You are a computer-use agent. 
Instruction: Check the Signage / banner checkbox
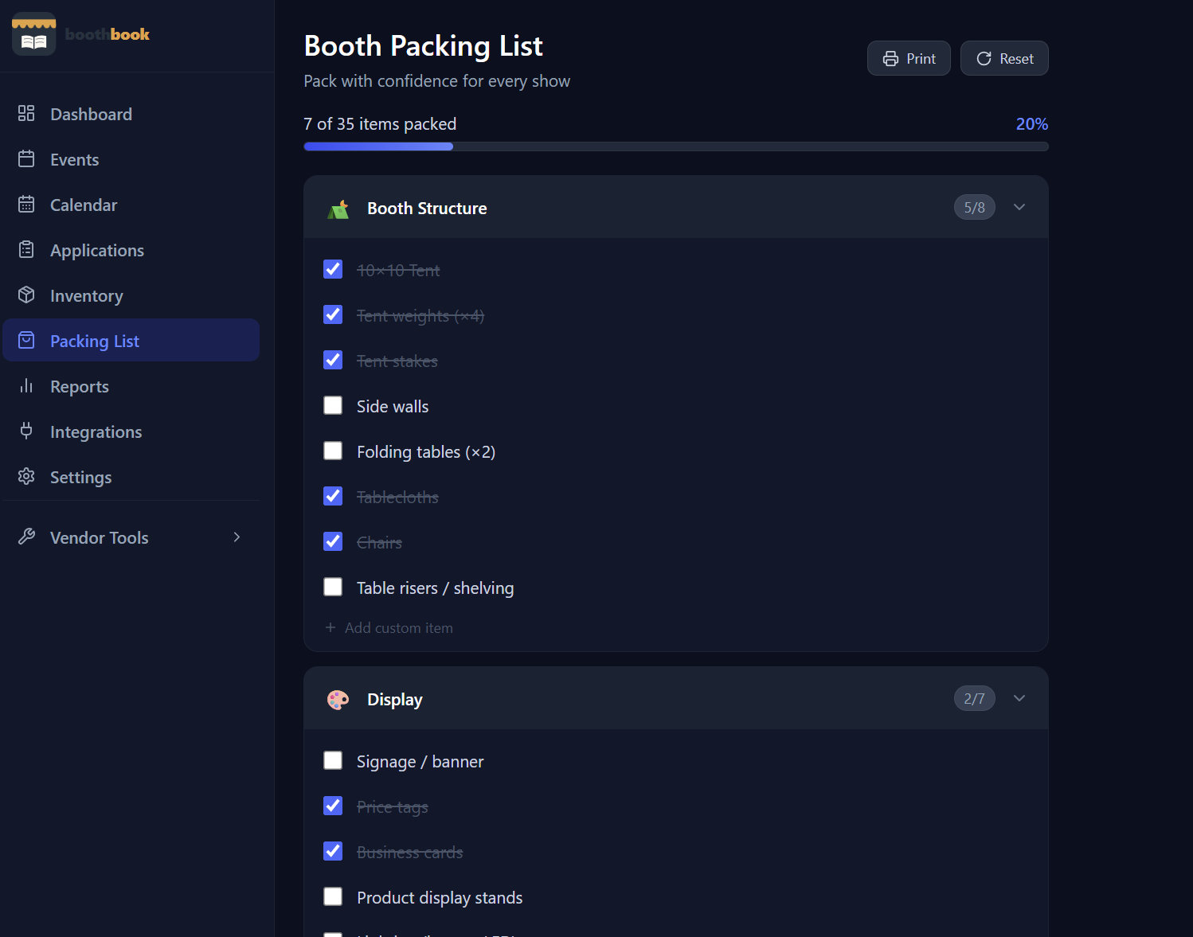[333, 760]
